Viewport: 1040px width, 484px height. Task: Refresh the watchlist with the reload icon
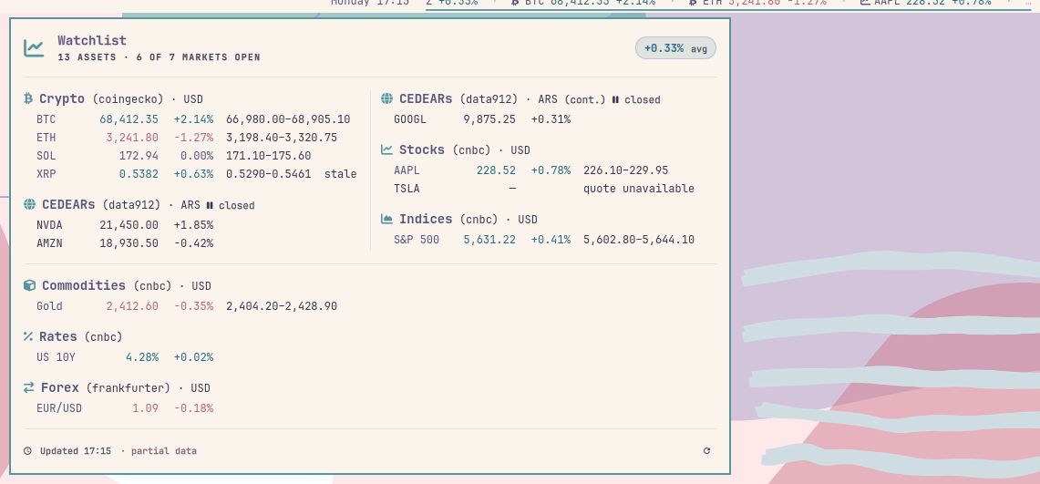point(706,451)
